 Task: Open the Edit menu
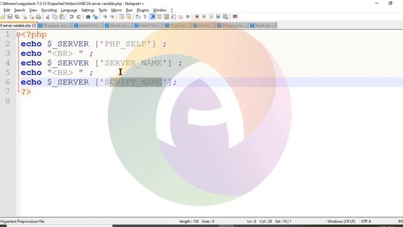point(7,10)
